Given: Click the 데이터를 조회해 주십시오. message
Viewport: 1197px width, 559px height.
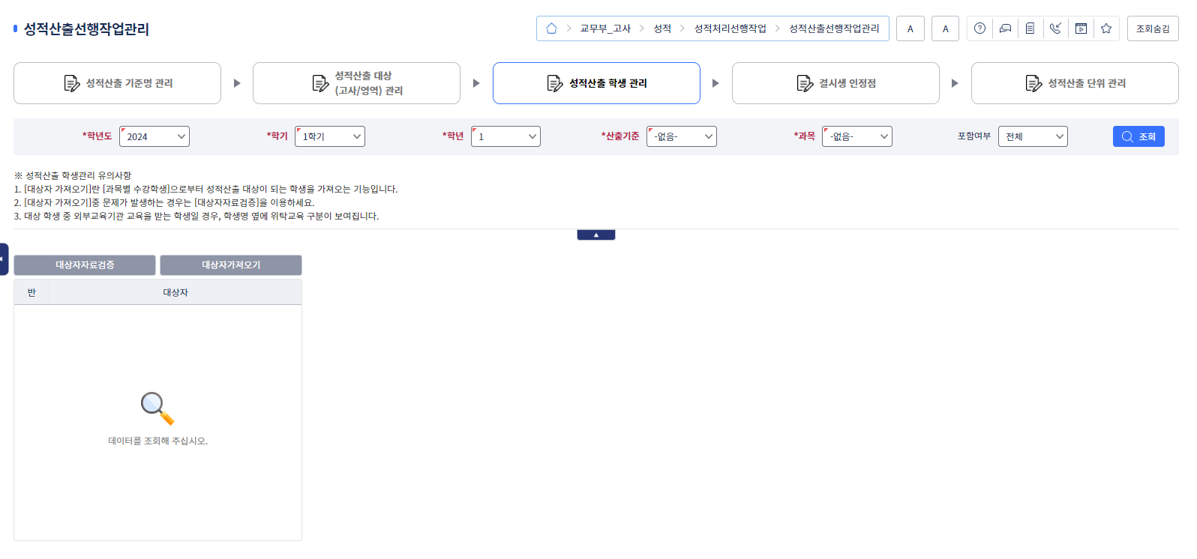Looking at the screenshot, I should [157, 441].
